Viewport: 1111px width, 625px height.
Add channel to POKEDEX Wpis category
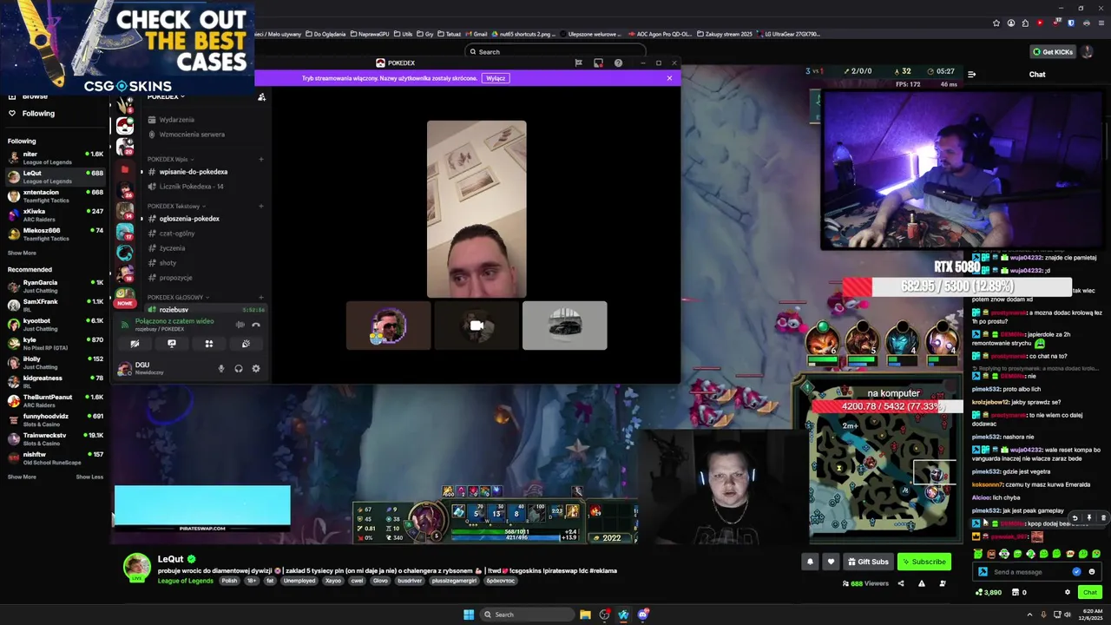[x=260, y=160]
